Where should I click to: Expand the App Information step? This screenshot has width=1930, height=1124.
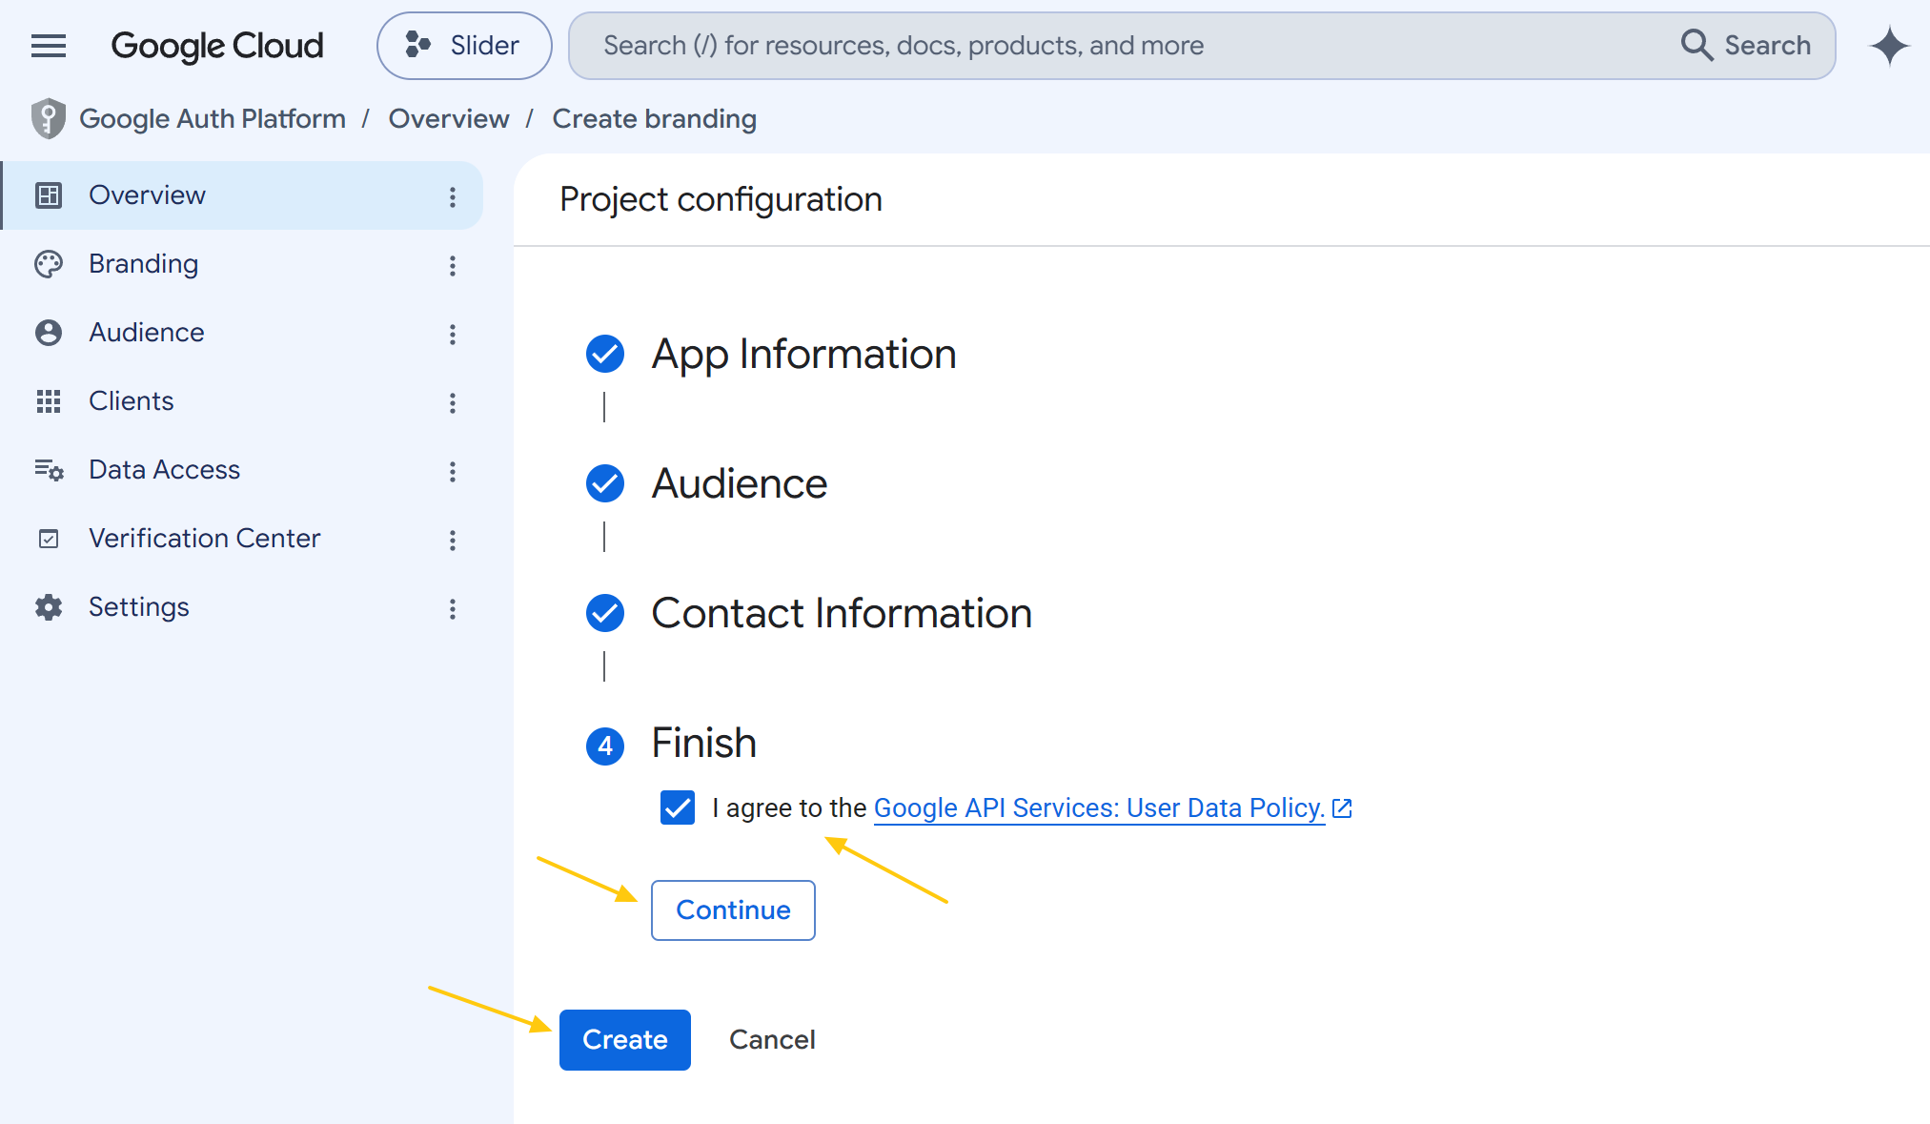tap(803, 354)
